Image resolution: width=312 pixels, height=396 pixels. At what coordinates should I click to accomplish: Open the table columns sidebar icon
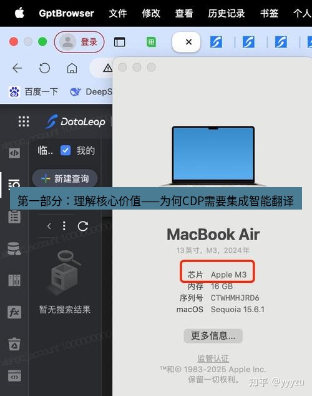click(x=14, y=280)
